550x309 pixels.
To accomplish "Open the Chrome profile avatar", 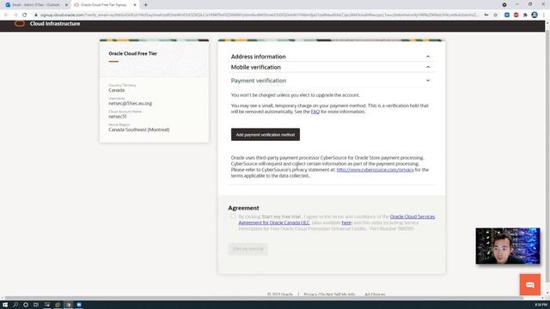I will point(535,15).
